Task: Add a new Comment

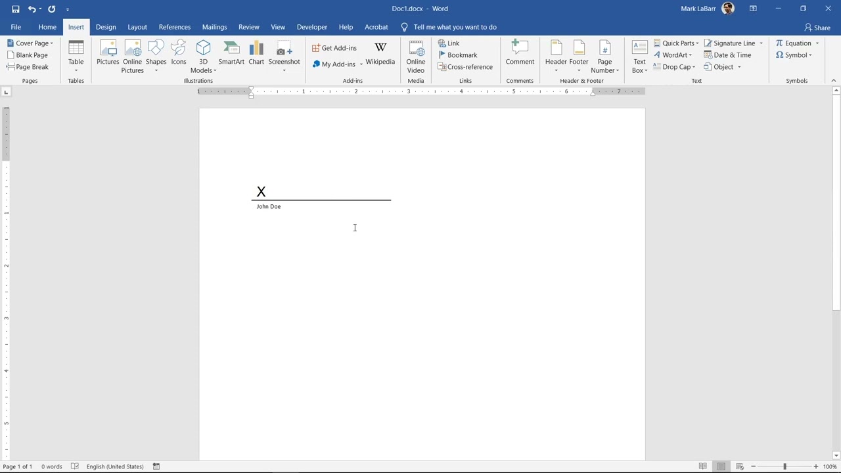Action: tap(520, 53)
